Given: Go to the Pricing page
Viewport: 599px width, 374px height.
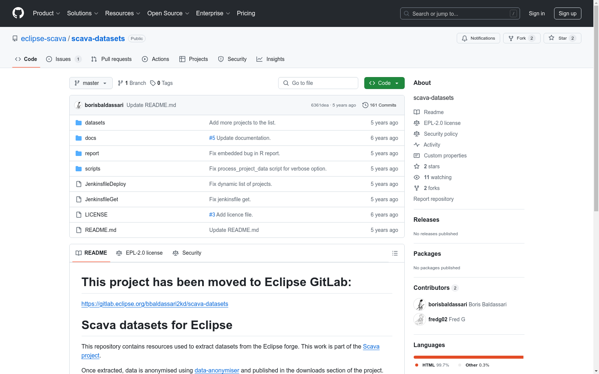Looking at the screenshot, I should click(x=246, y=13).
